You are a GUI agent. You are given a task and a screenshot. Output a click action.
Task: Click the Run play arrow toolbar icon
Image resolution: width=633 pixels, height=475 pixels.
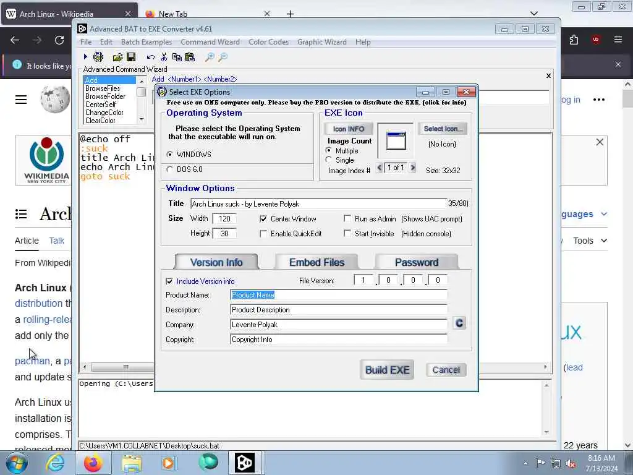coord(85,57)
